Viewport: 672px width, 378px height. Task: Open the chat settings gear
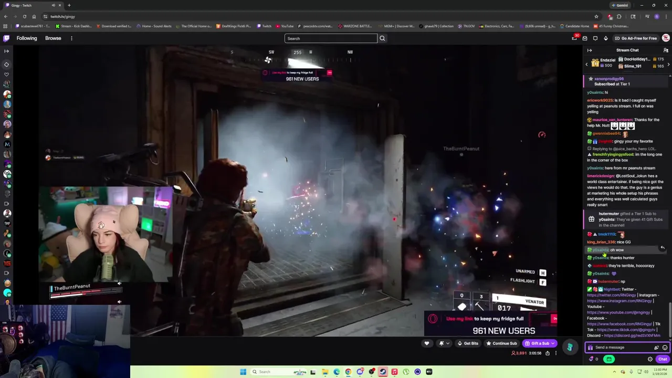650,359
